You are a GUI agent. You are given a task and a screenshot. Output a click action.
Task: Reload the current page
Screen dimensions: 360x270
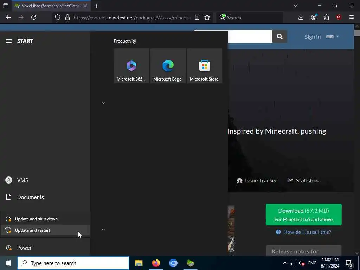[34, 17]
